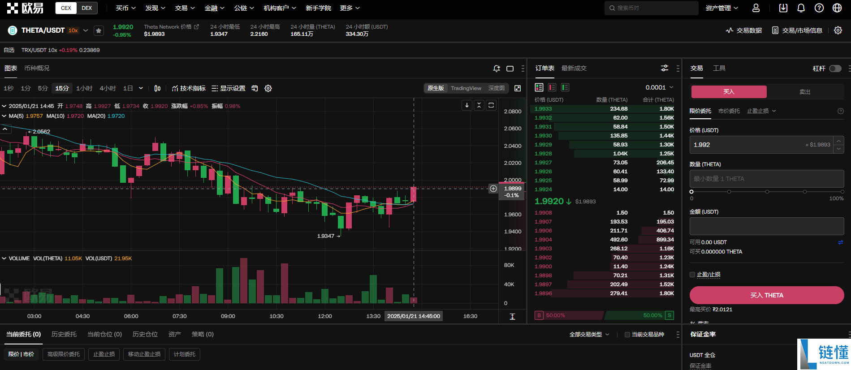Open the 历史委托 tab
851x370 pixels.
coord(64,335)
